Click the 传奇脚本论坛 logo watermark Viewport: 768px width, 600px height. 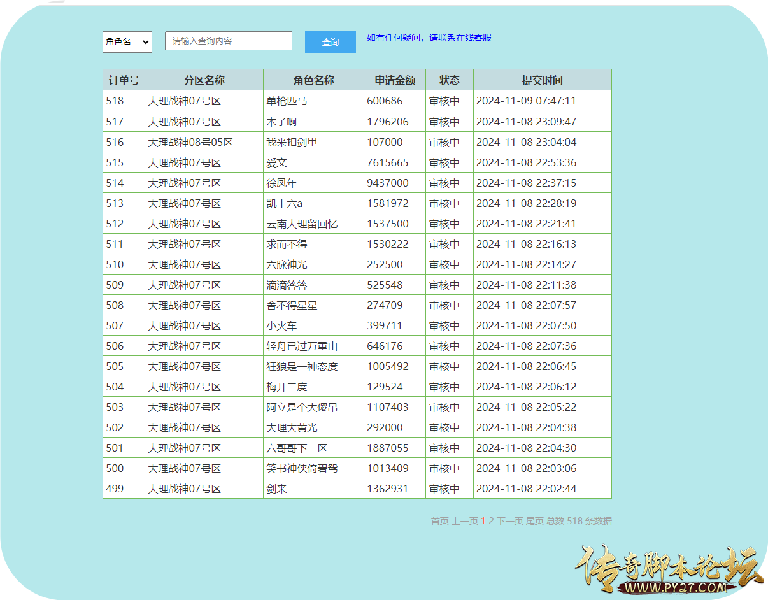click(x=669, y=569)
